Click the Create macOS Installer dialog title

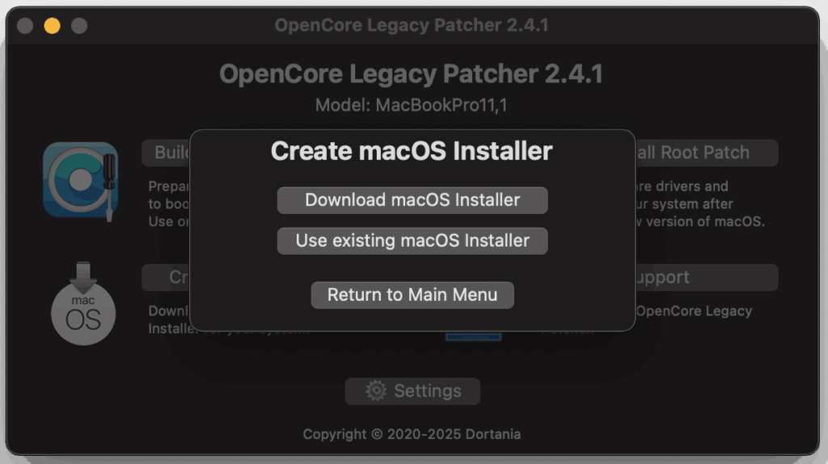tap(412, 151)
